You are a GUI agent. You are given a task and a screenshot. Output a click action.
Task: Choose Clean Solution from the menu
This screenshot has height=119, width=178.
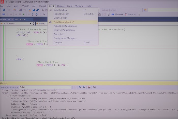pos(73,18)
